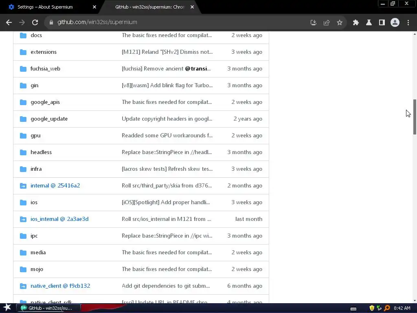Select the GitHub win32ss/supermium tab
Viewport: 417px width, 313px height.
150,7
